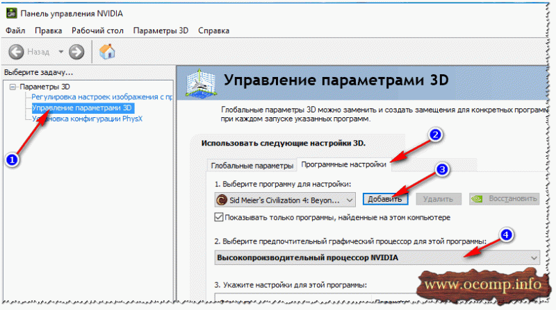Open the Home icon in toolbar
Image resolution: width=556 pixels, height=310 pixels.
pos(107,51)
